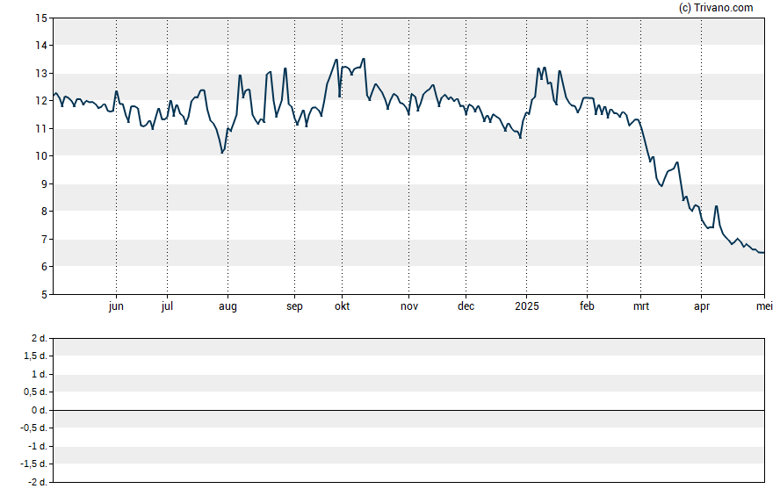780x496 pixels.
Task: Click the '(c) Trivano.com' copyright text
Action: pos(716,7)
